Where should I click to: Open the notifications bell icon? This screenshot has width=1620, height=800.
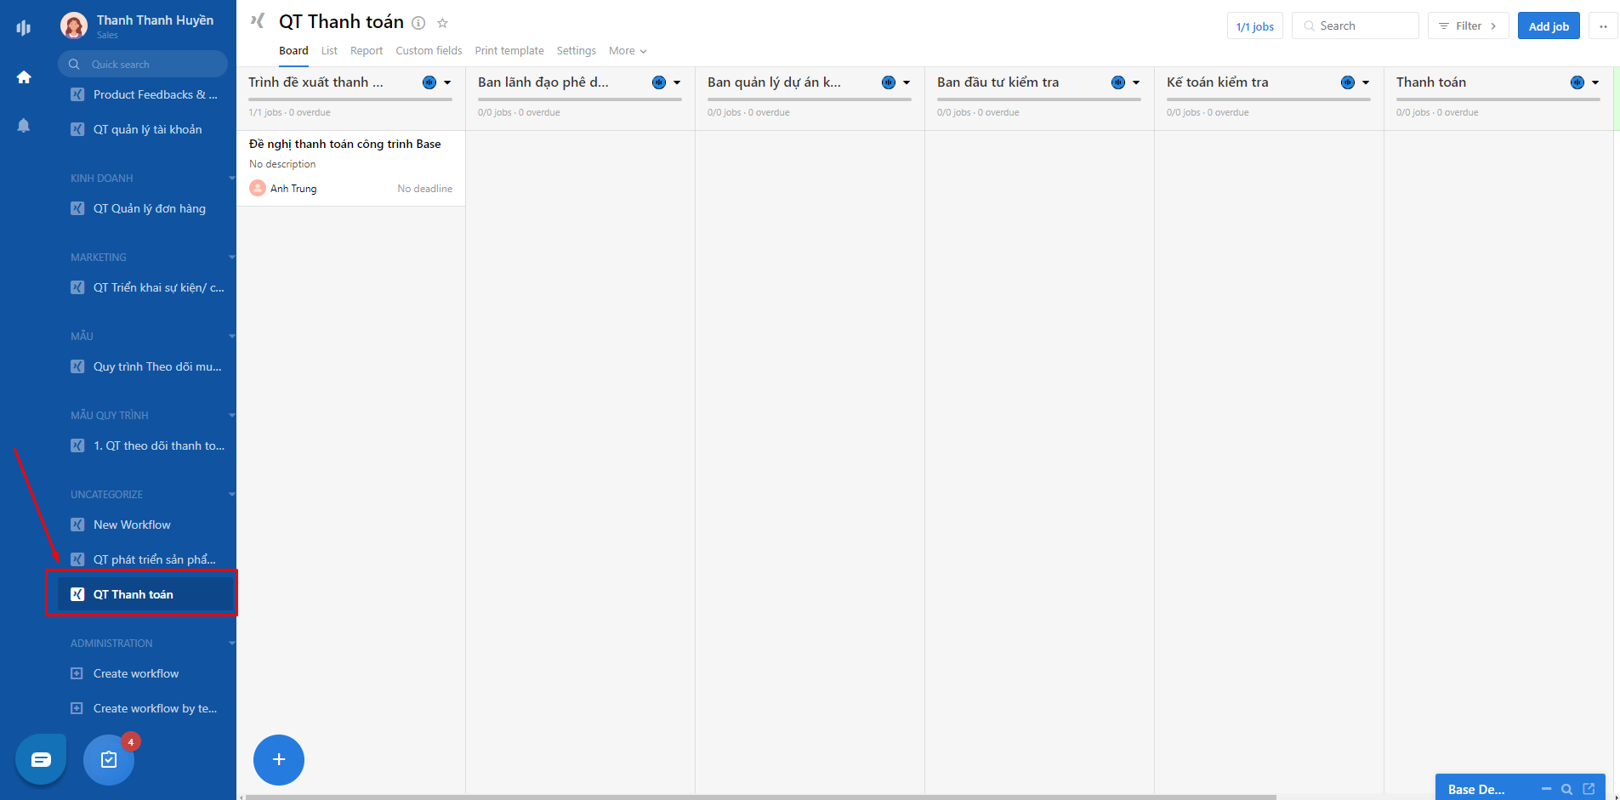pyautogui.click(x=24, y=126)
